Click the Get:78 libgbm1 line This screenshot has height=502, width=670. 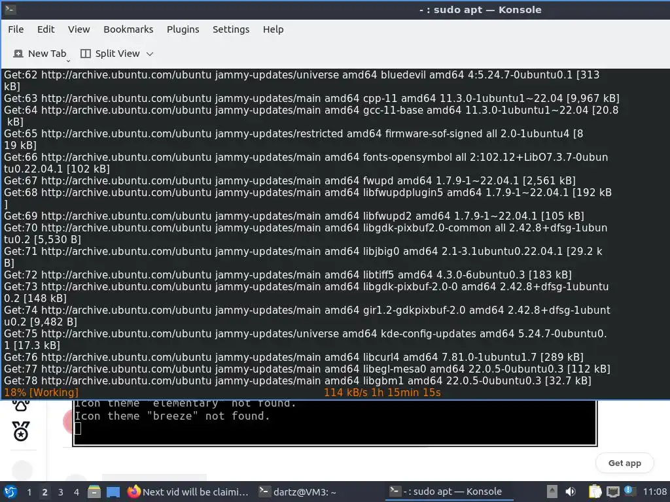click(298, 381)
